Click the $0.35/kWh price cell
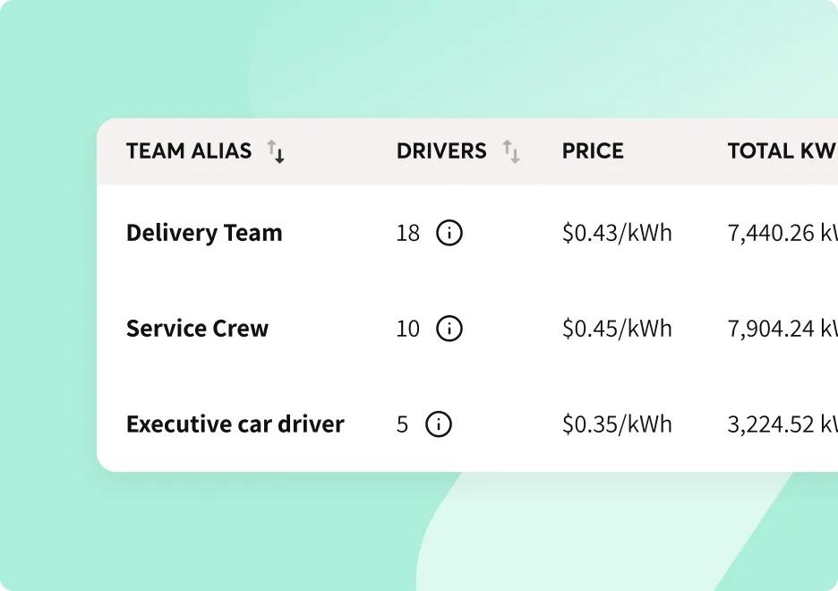Screen dimensions: 838x591 [617, 424]
